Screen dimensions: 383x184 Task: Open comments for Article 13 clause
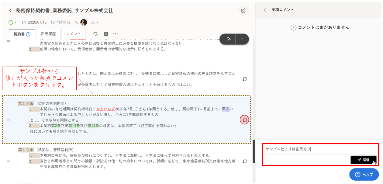(x=245, y=161)
